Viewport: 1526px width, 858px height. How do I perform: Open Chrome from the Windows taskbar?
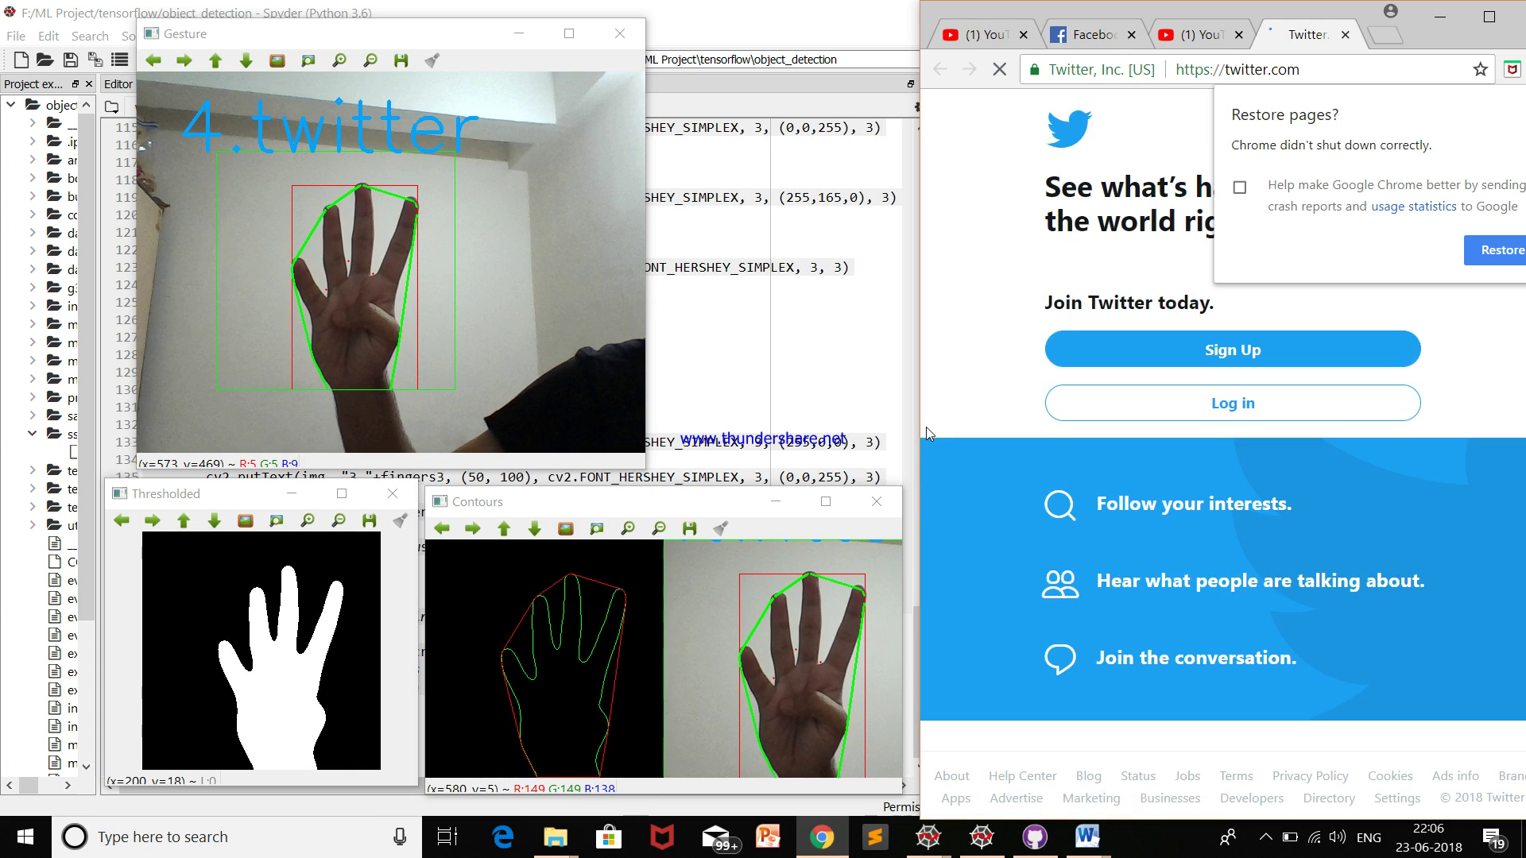(822, 837)
